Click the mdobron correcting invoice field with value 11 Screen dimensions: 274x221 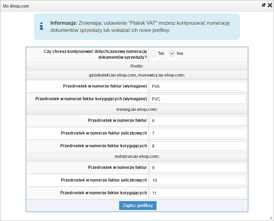coord(198,193)
